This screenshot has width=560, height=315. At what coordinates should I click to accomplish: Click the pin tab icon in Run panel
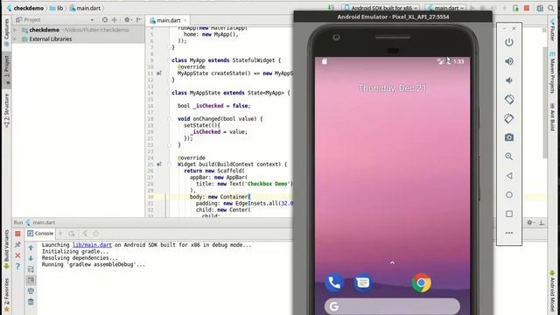coord(17,245)
